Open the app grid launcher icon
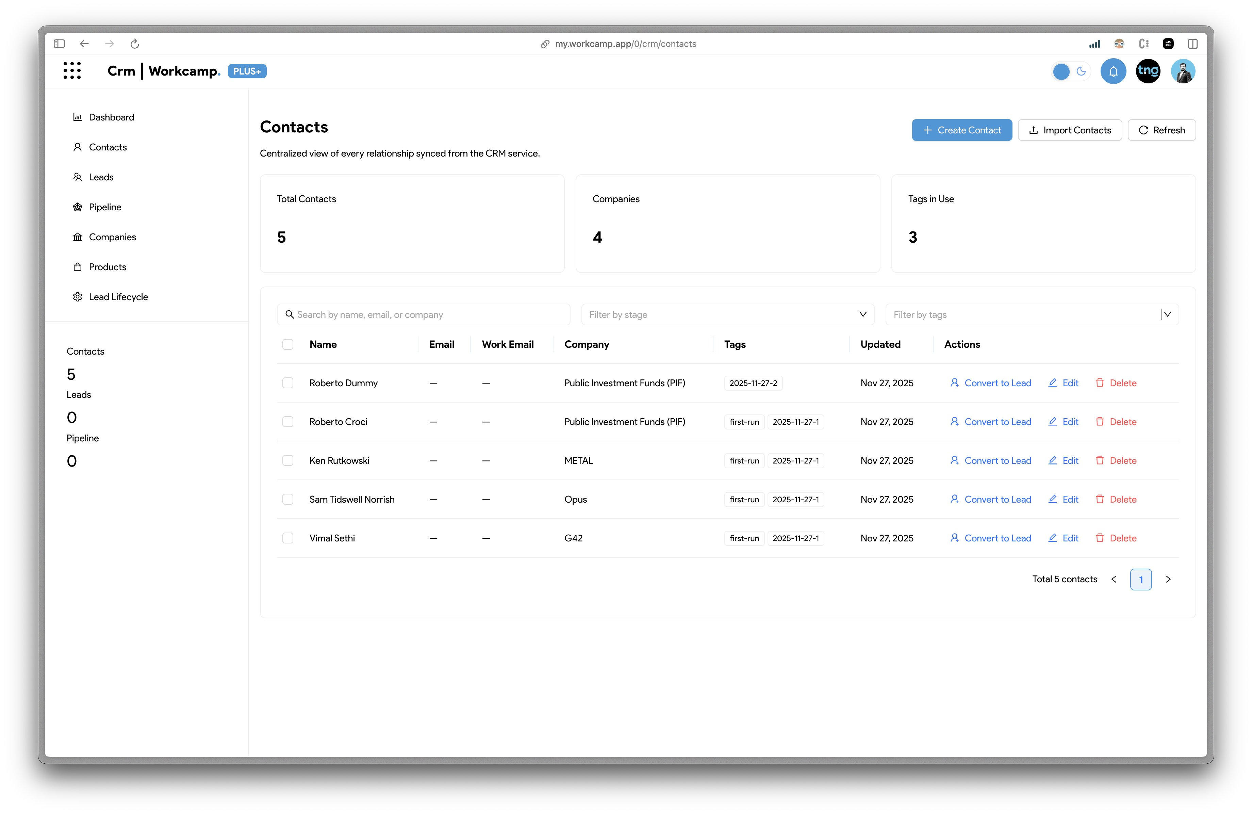 pyautogui.click(x=72, y=70)
